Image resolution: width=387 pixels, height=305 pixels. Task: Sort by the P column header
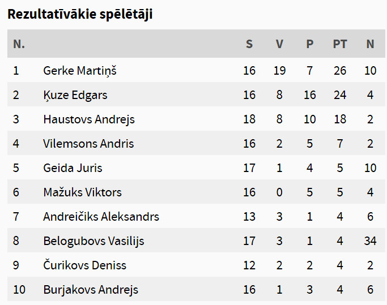tap(310, 44)
